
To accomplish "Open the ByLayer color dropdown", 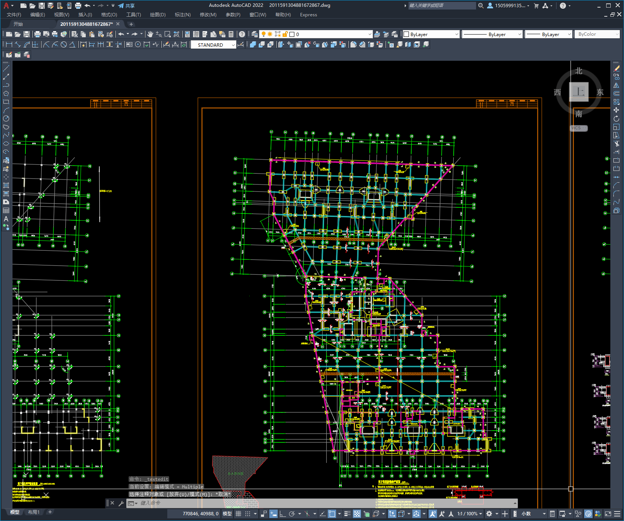I will 431,34.
